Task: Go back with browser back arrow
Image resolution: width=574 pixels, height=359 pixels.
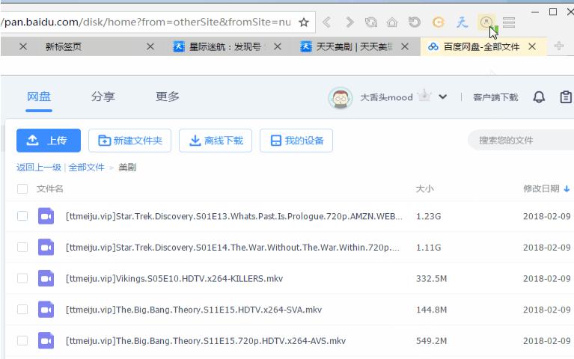Action: 326,22
